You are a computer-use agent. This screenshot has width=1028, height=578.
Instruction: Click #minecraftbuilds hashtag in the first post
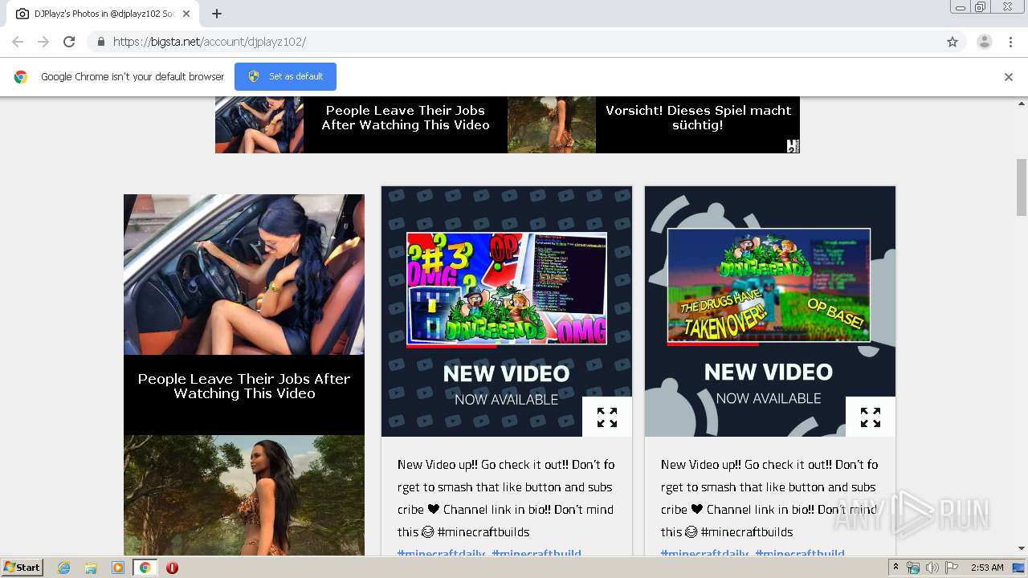483,531
